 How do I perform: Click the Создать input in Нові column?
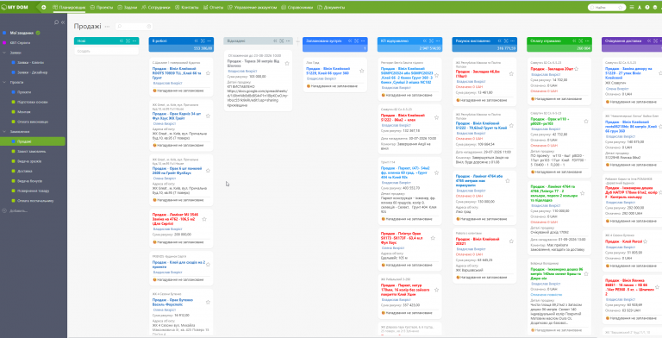(x=106, y=51)
